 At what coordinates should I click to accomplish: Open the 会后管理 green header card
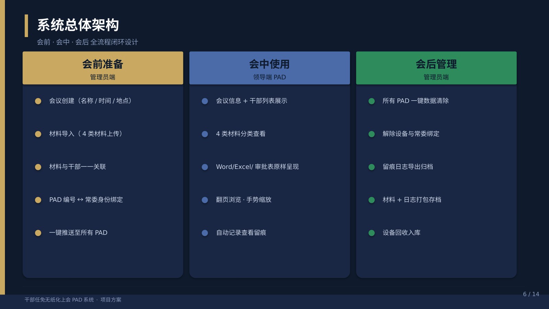coord(436,68)
